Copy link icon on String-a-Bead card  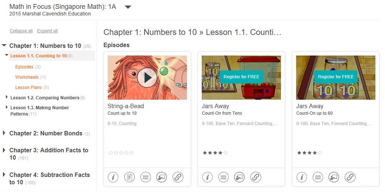coord(178,177)
